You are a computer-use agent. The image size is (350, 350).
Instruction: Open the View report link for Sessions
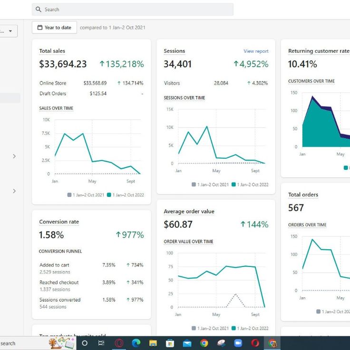pyautogui.click(x=256, y=51)
